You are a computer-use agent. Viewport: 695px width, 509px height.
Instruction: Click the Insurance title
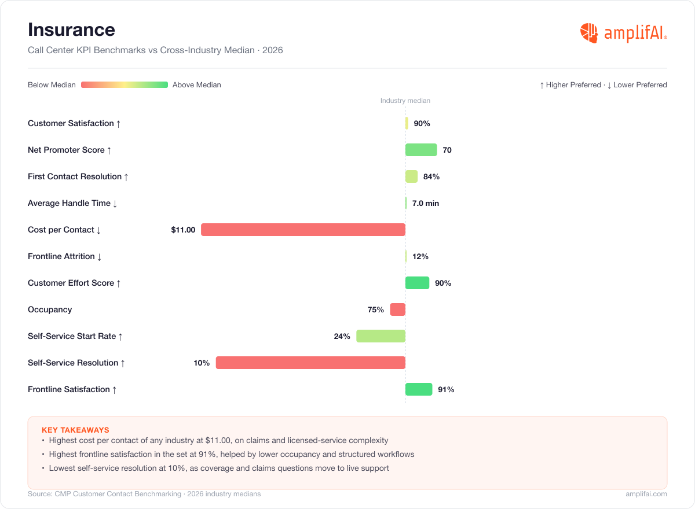click(x=71, y=29)
